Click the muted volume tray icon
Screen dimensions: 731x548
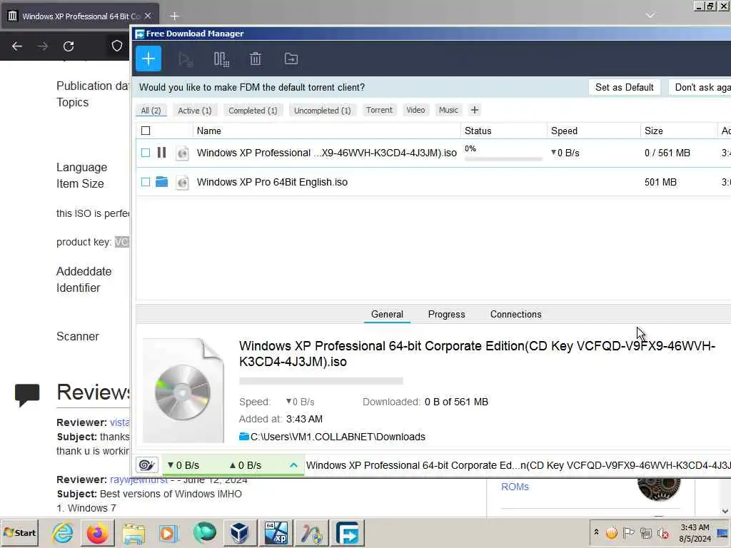point(663,533)
